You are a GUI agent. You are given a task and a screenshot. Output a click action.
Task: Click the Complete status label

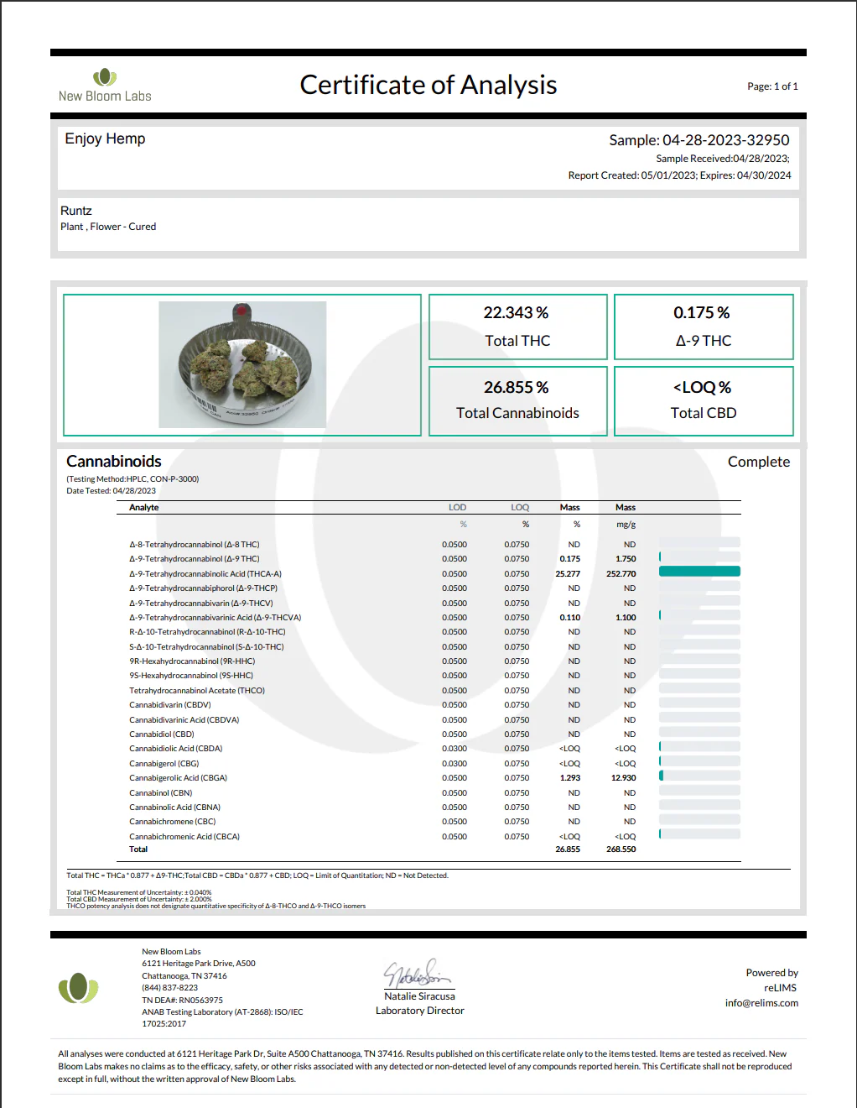coord(758,462)
